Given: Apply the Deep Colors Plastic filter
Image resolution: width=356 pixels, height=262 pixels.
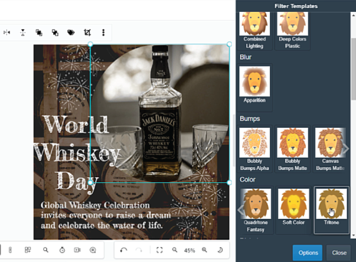Looking at the screenshot, I should [292, 31].
